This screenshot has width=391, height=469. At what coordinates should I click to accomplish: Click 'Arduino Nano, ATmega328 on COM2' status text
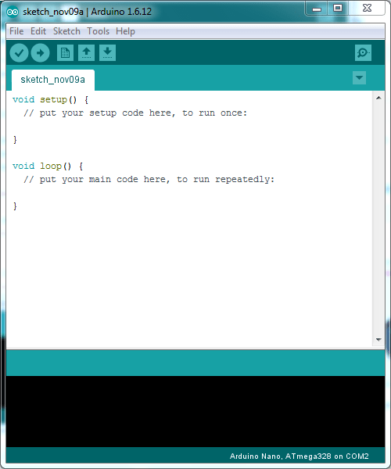tap(300, 456)
